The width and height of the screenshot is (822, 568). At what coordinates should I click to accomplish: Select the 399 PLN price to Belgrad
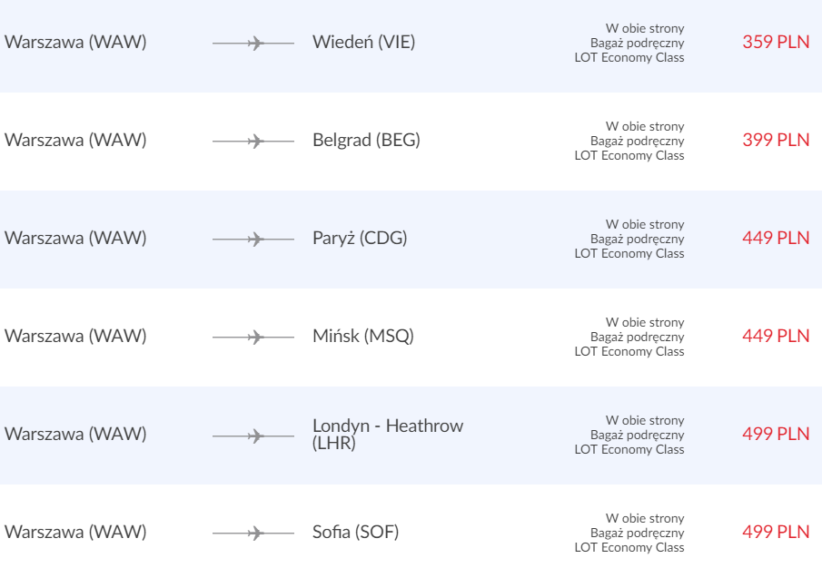776,140
